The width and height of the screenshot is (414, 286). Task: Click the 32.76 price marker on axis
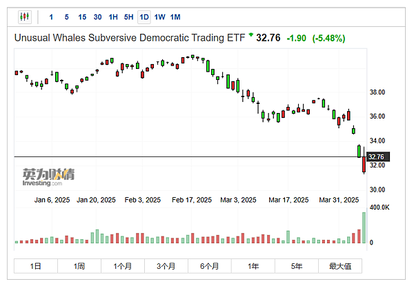coord(378,157)
